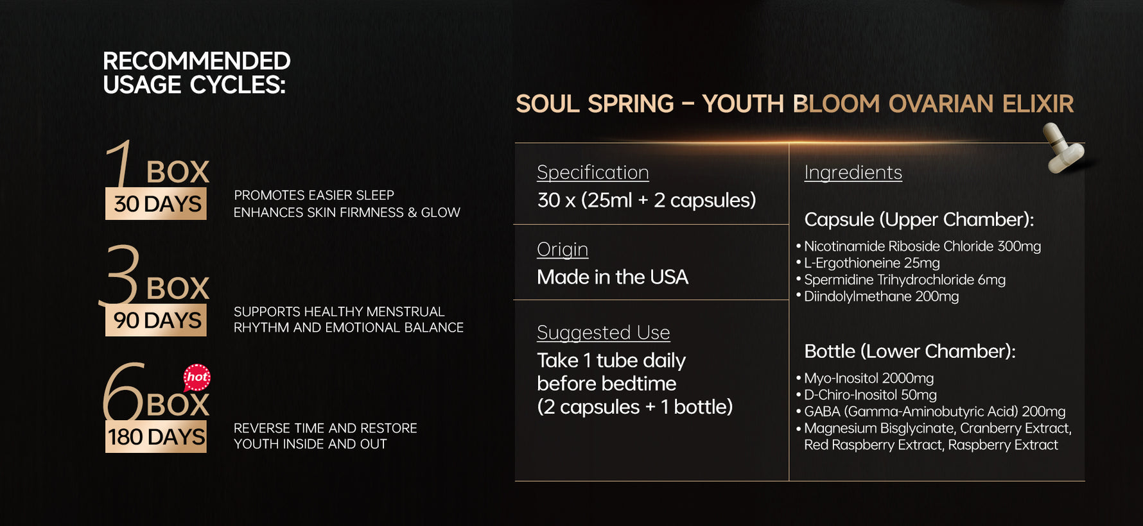Screen dimensions: 1143x526
Task: Click the capsule pill image
Action: click(x=1063, y=148)
